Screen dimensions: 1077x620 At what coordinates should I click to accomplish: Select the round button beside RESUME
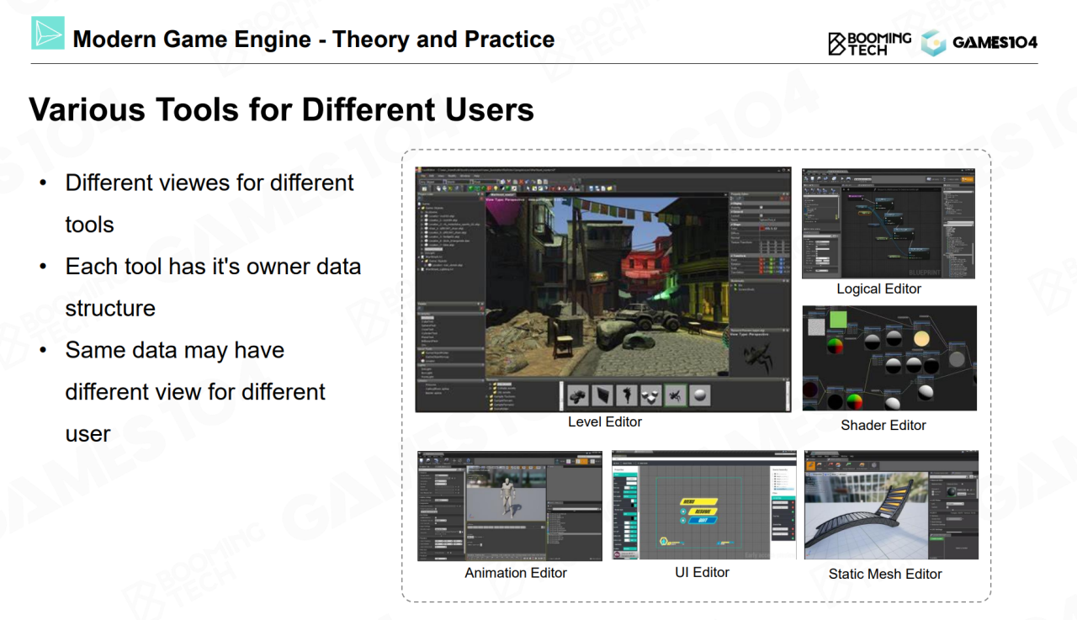tap(682, 511)
